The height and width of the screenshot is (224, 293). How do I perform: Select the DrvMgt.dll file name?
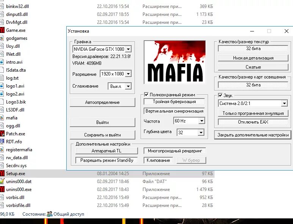(x=17, y=22)
